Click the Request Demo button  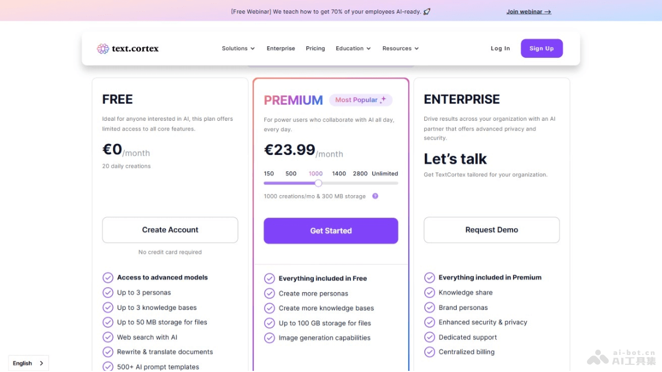click(492, 230)
